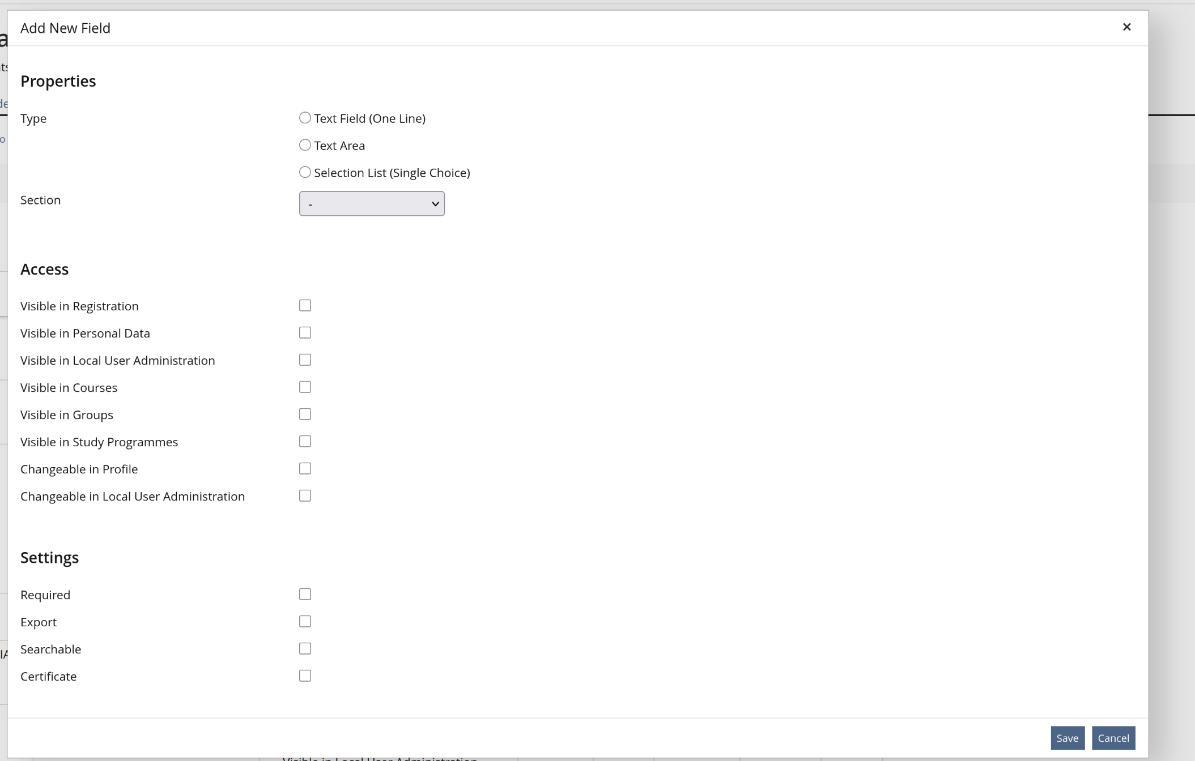Enable the Certificate setting
1195x761 pixels.
click(304, 675)
